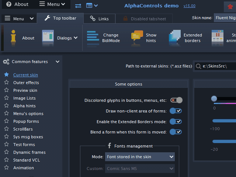Image resolution: width=236 pixels, height=177 pixels.
Task: Click the star next to Animation
Action: click(7, 167)
